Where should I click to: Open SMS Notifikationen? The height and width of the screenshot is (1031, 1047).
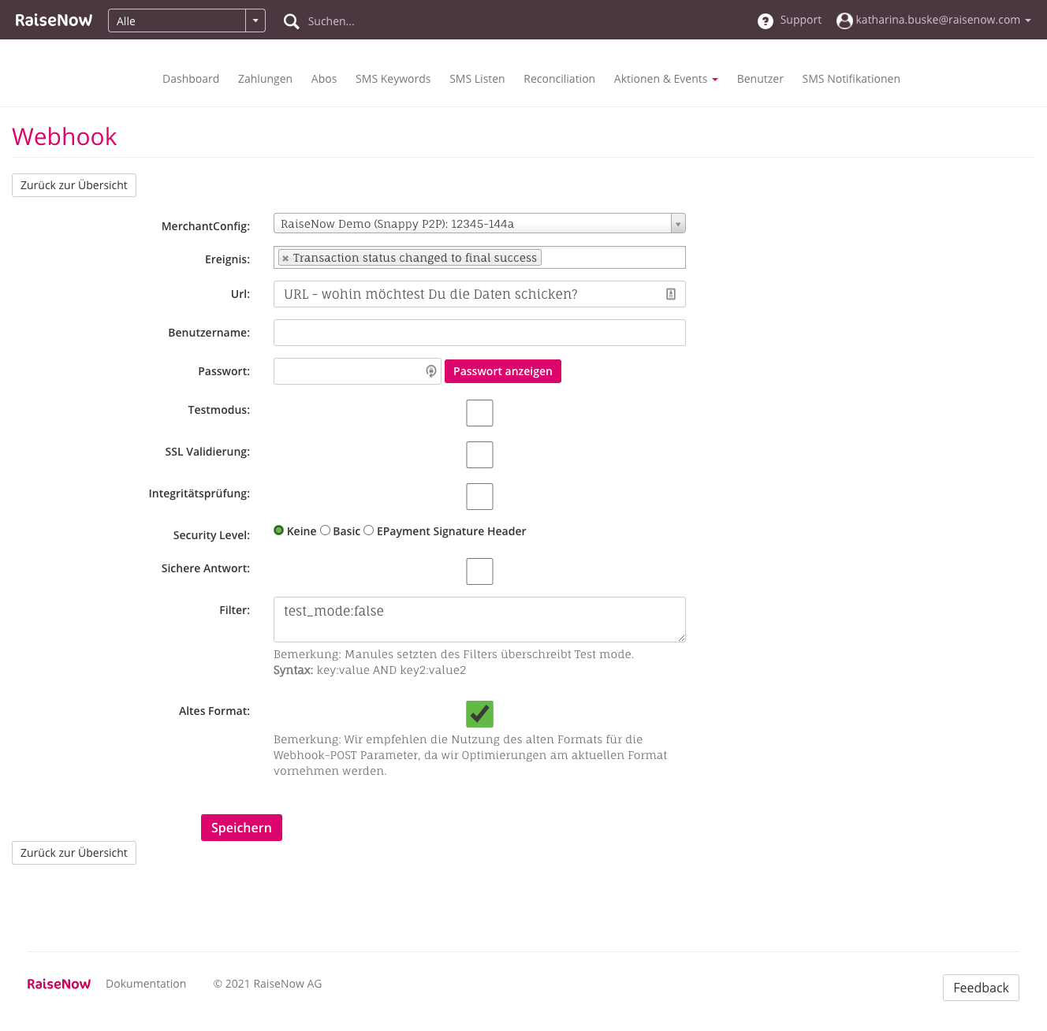(x=851, y=79)
